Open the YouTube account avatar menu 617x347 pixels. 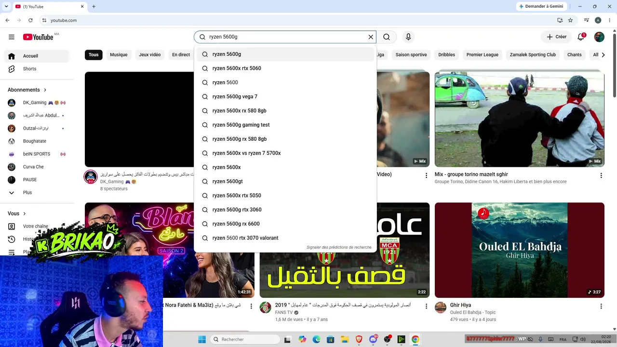point(599,37)
